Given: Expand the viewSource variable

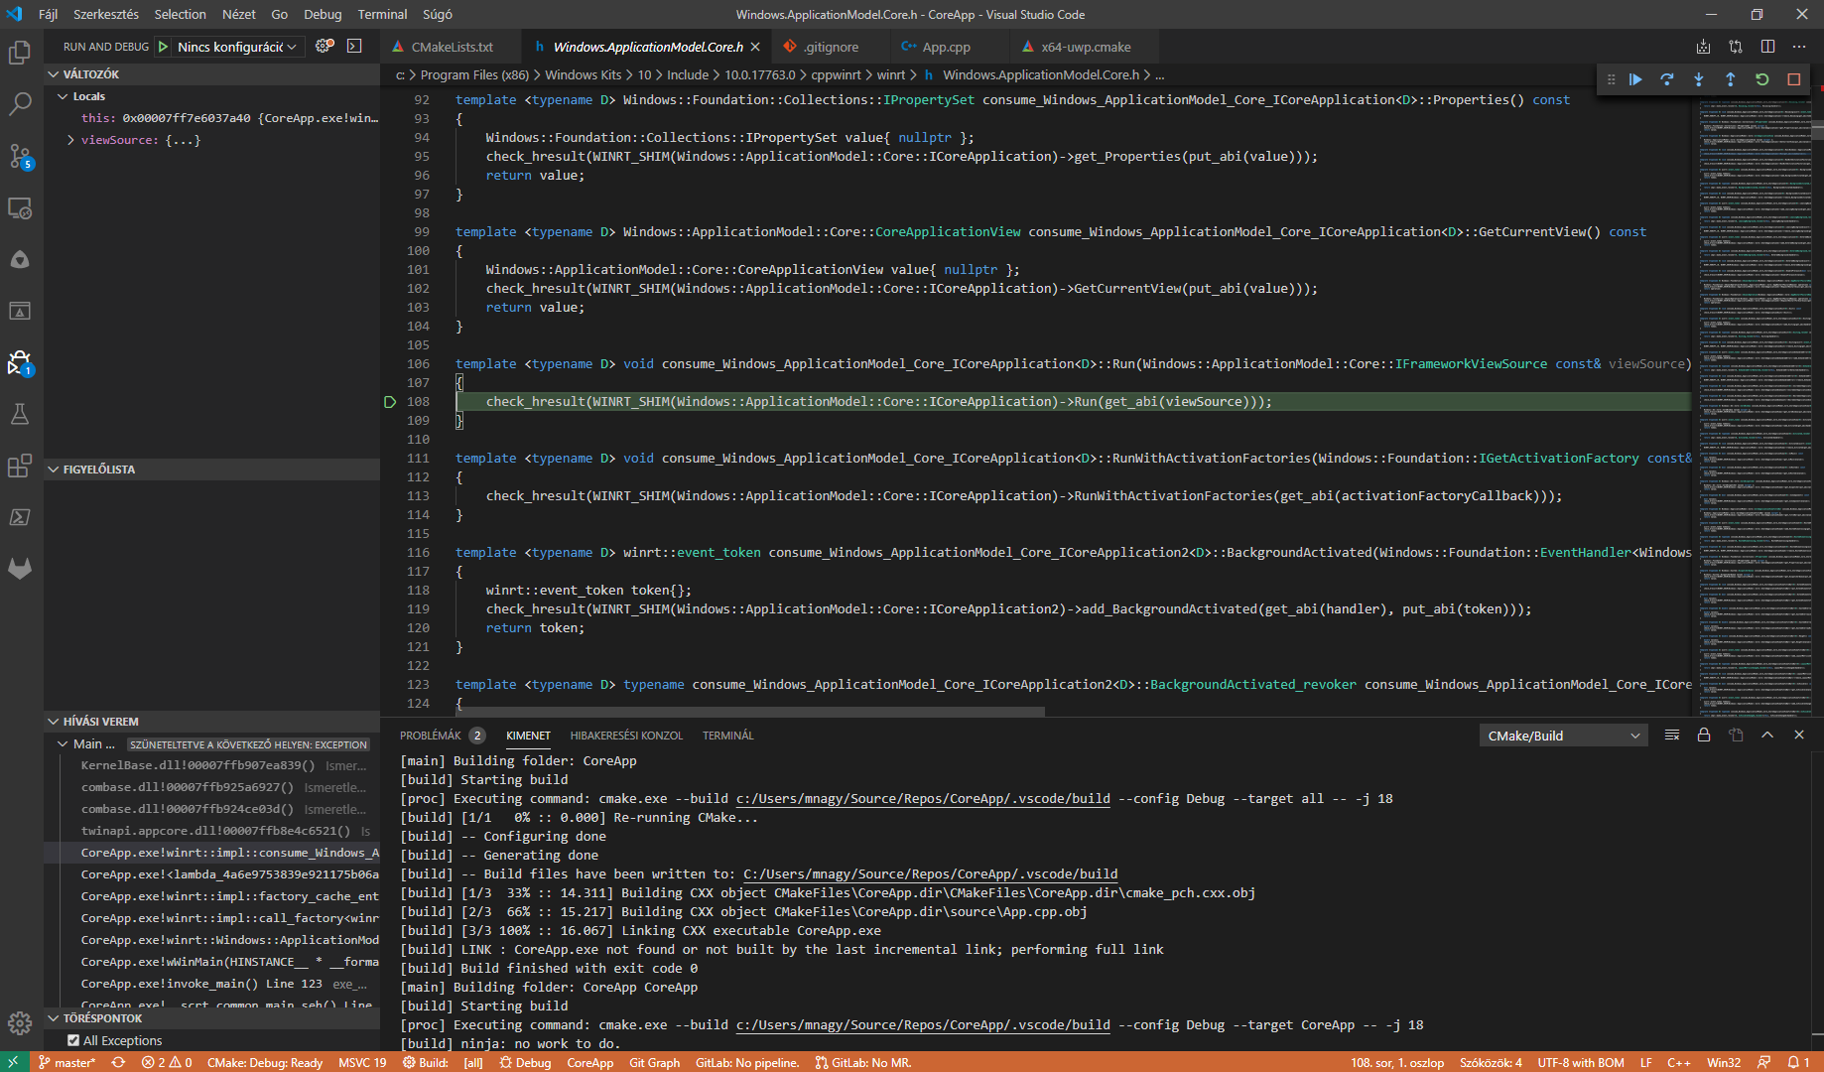Looking at the screenshot, I should pyautogui.click(x=70, y=140).
